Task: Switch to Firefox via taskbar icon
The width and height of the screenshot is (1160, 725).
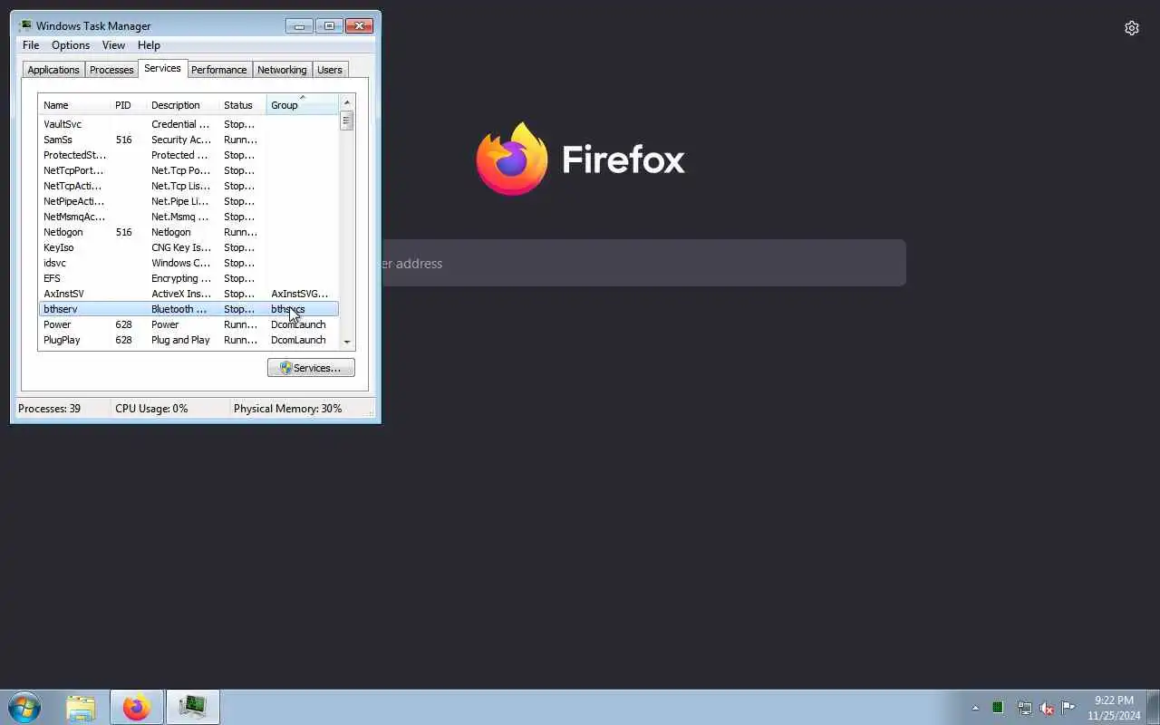Action: pos(137,707)
